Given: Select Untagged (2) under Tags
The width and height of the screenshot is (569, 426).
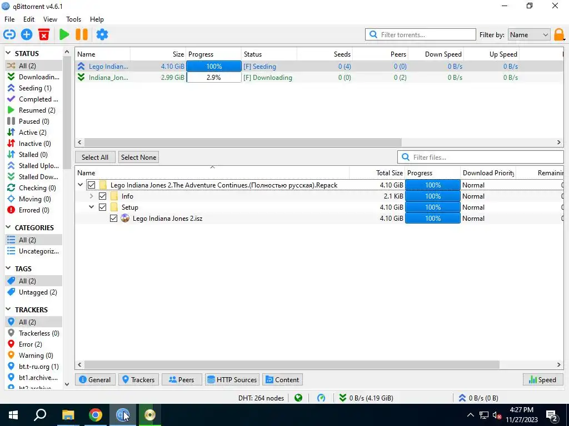Looking at the screenshot, I should click(x=33, y=292).
